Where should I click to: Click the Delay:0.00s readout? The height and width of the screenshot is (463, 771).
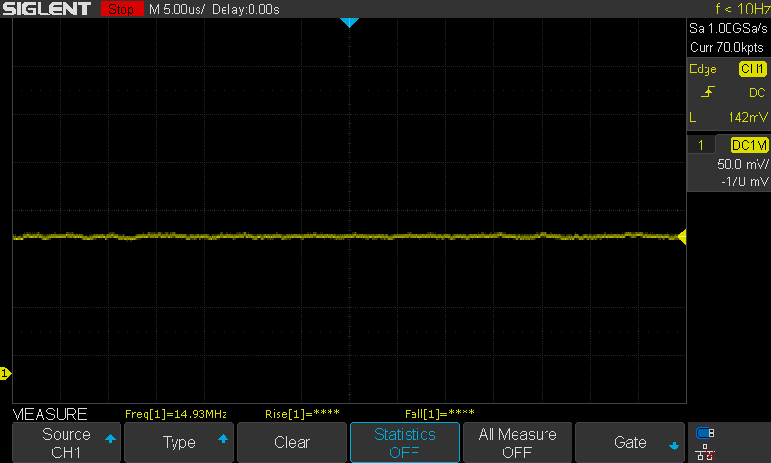[x=246, y=10]
